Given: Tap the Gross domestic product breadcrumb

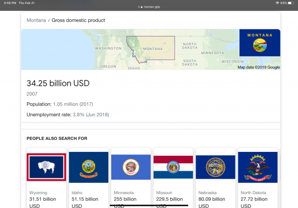Looking at the screenshot, I should [78, 20].
